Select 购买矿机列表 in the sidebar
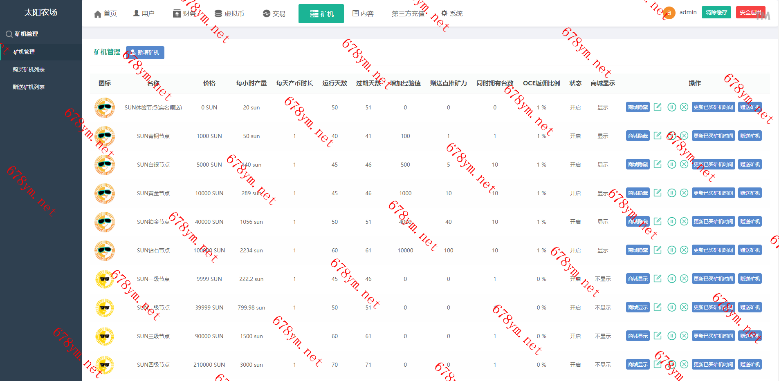The image size is (779, 381). pyautogui.click(x=29, y=69)
